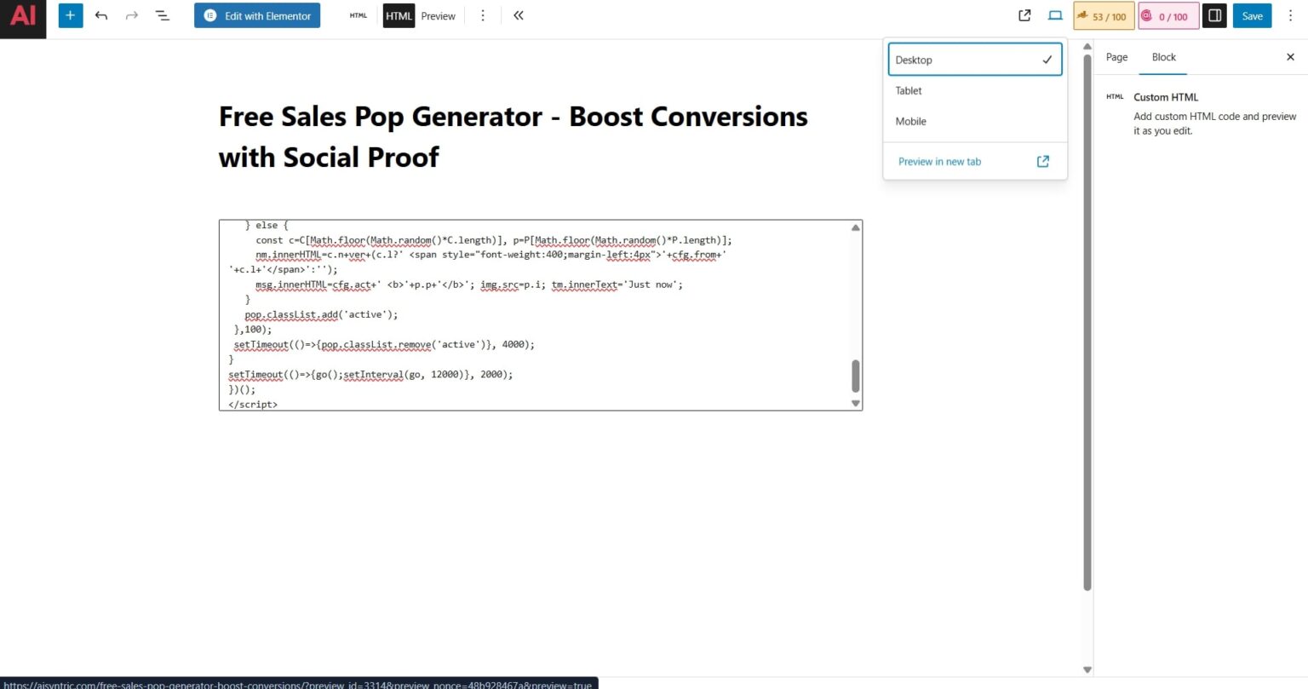Check the 53/100 SEO score indicator
Screen dimensions: 1308x689
(x=1104, y=15)
